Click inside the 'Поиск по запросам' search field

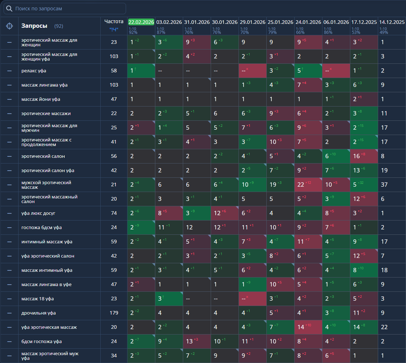(65, 9)
